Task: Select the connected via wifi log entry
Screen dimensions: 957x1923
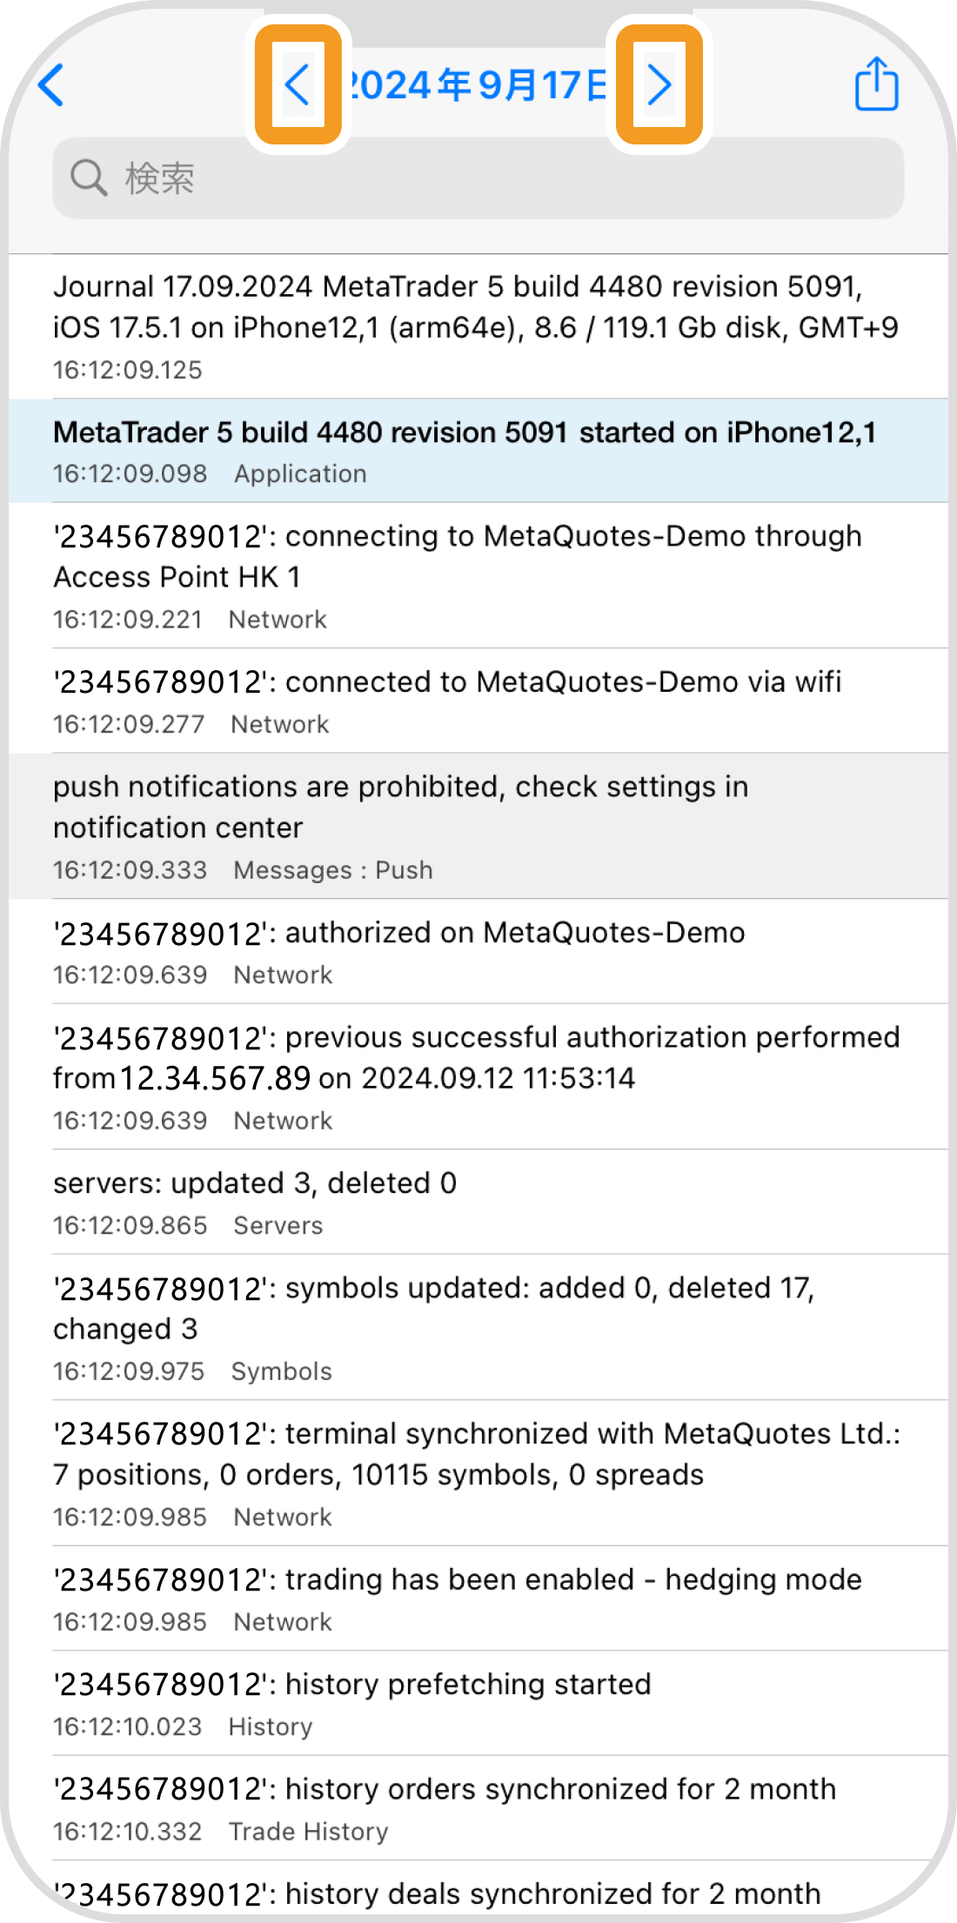Action: [478, 700]
